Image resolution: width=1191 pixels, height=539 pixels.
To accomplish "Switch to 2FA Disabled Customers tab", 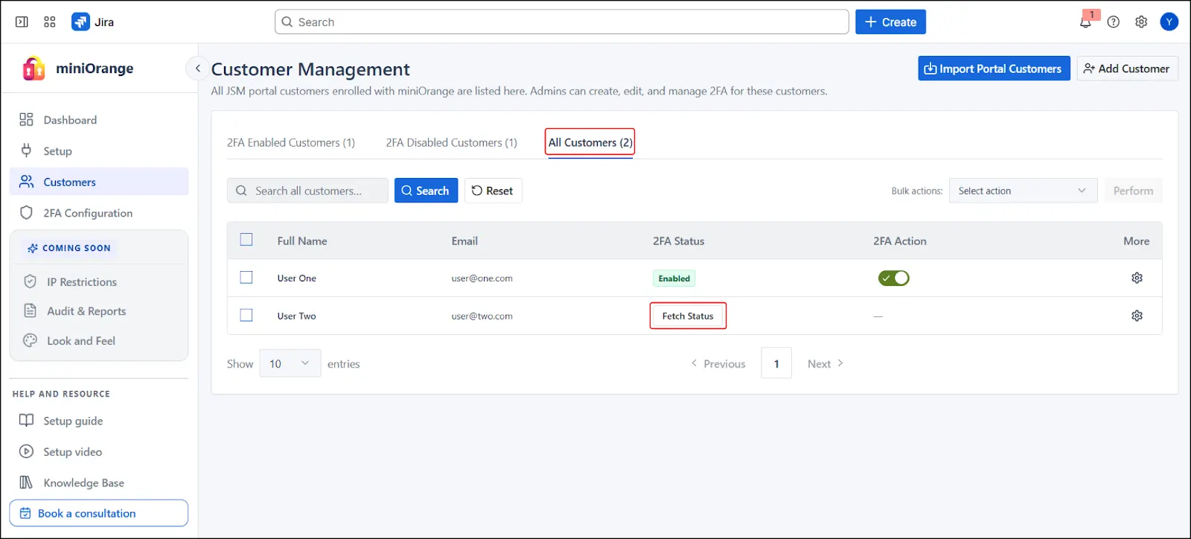I will (x=451, y=143).
